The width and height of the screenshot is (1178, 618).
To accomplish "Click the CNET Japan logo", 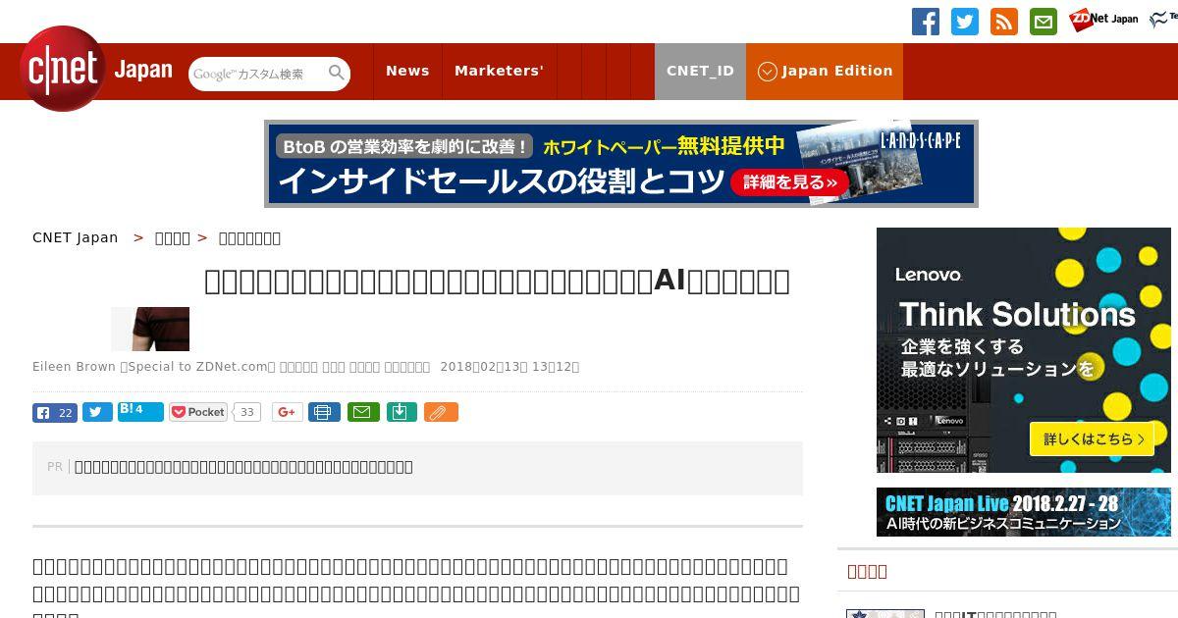I will click(95, 70).
